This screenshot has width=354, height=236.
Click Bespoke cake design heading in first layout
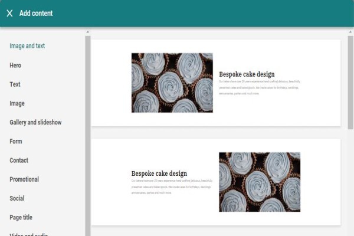247,74
